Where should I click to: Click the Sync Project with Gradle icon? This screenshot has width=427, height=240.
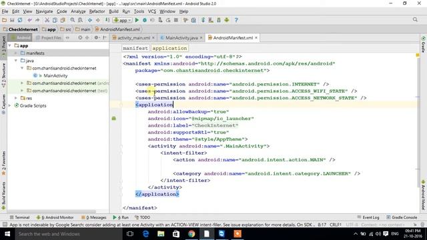click(203, 20)
